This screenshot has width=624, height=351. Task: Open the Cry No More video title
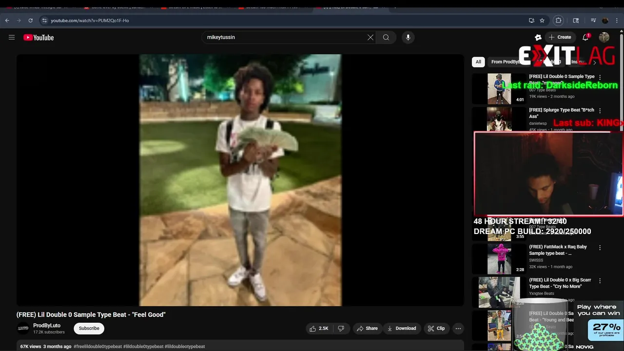[x=560, y=283]
